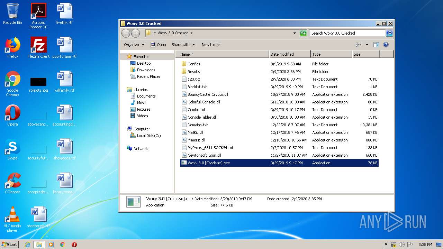Select steelstring.rtf on desktop

coord(38,217)
